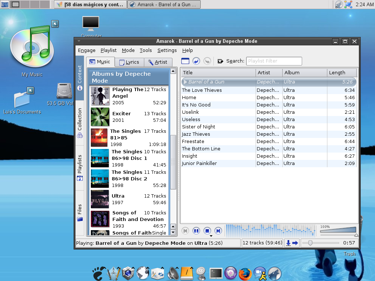Open the Help menu
Viewport: 375px width, 281px height.
(187, 50)
